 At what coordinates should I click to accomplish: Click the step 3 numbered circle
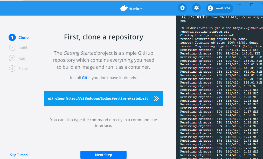point(12,58)
